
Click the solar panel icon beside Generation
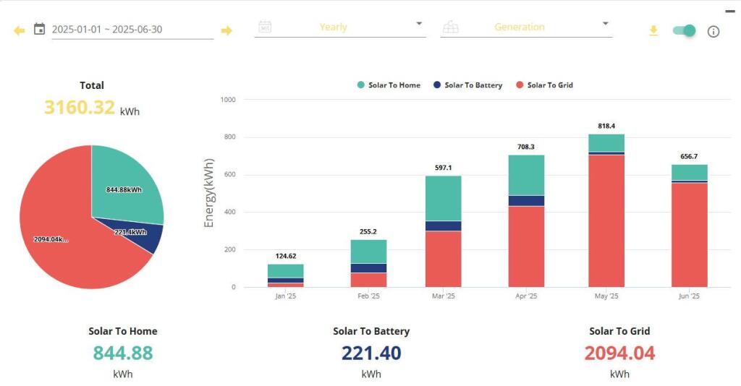[451, 27]
